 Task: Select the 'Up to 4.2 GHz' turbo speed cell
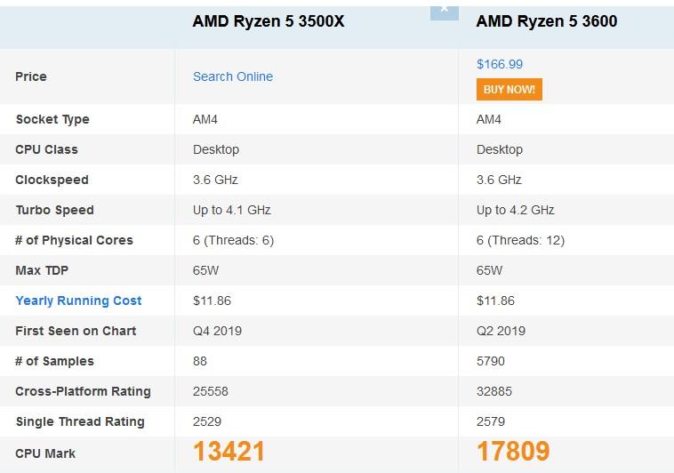tap(516, 210)
